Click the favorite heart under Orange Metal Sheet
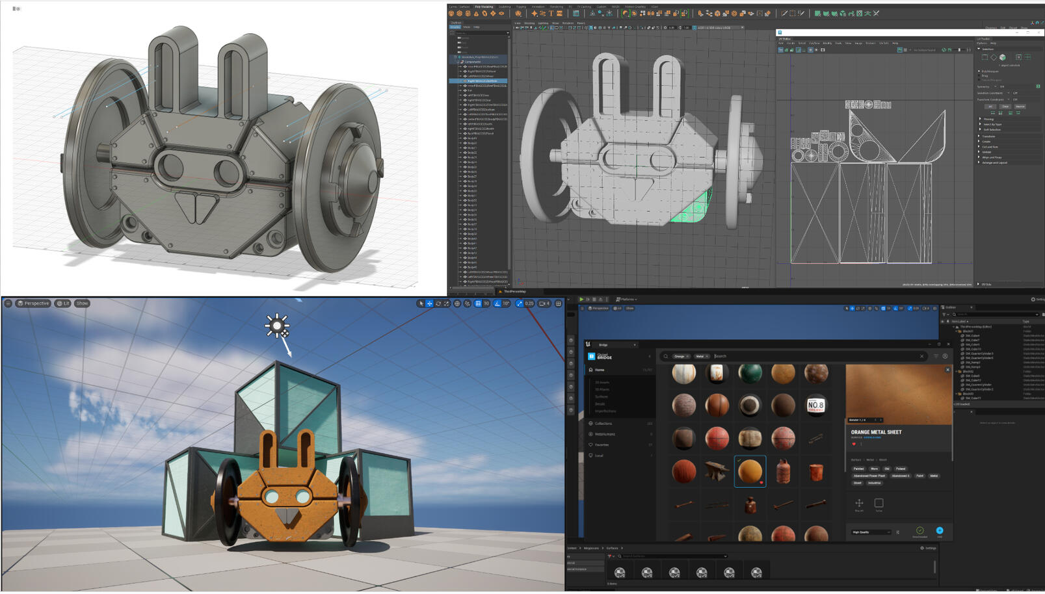Screen dimensions: 1045x594 pos(854,444)
